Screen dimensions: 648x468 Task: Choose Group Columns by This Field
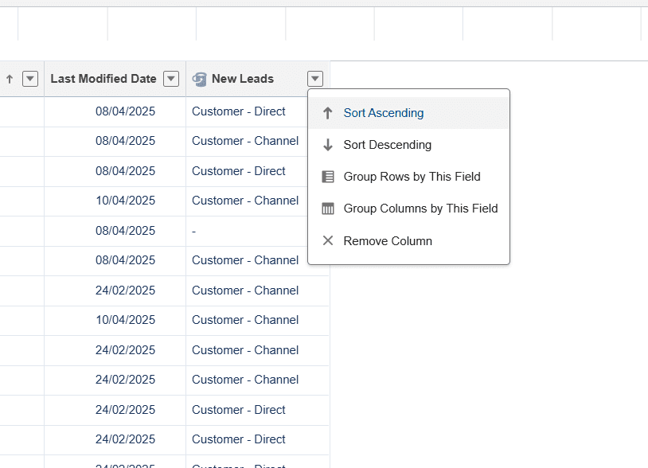(x=408, y=209)
